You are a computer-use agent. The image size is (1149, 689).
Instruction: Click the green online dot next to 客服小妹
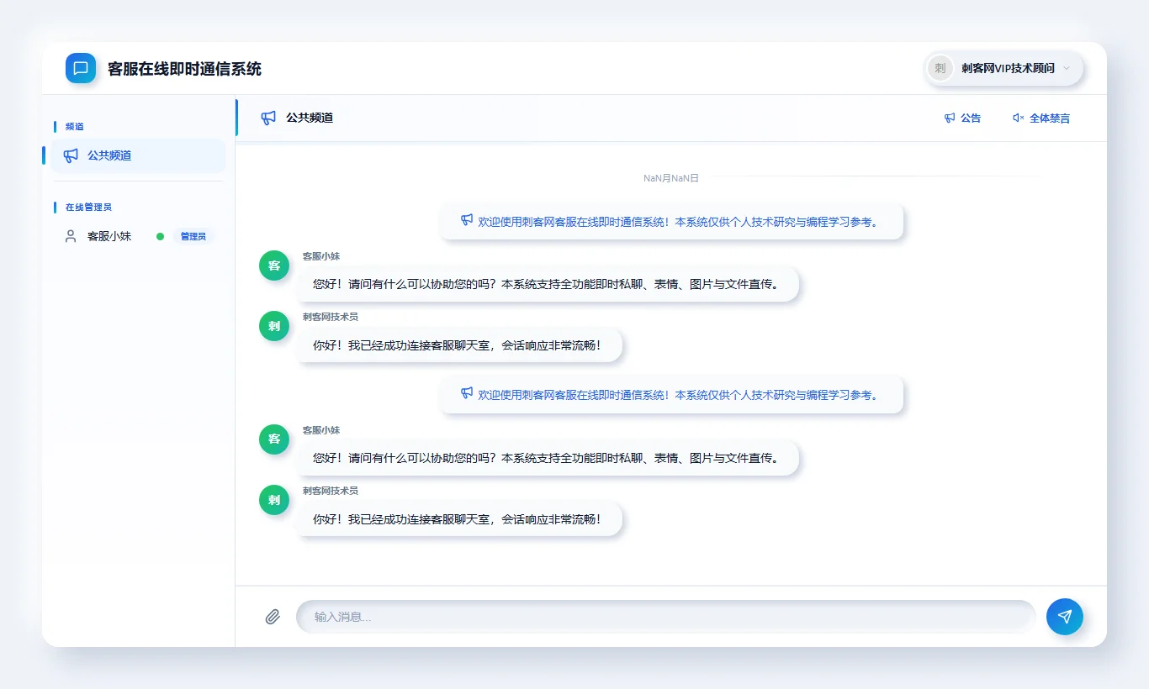pos(160,236)
